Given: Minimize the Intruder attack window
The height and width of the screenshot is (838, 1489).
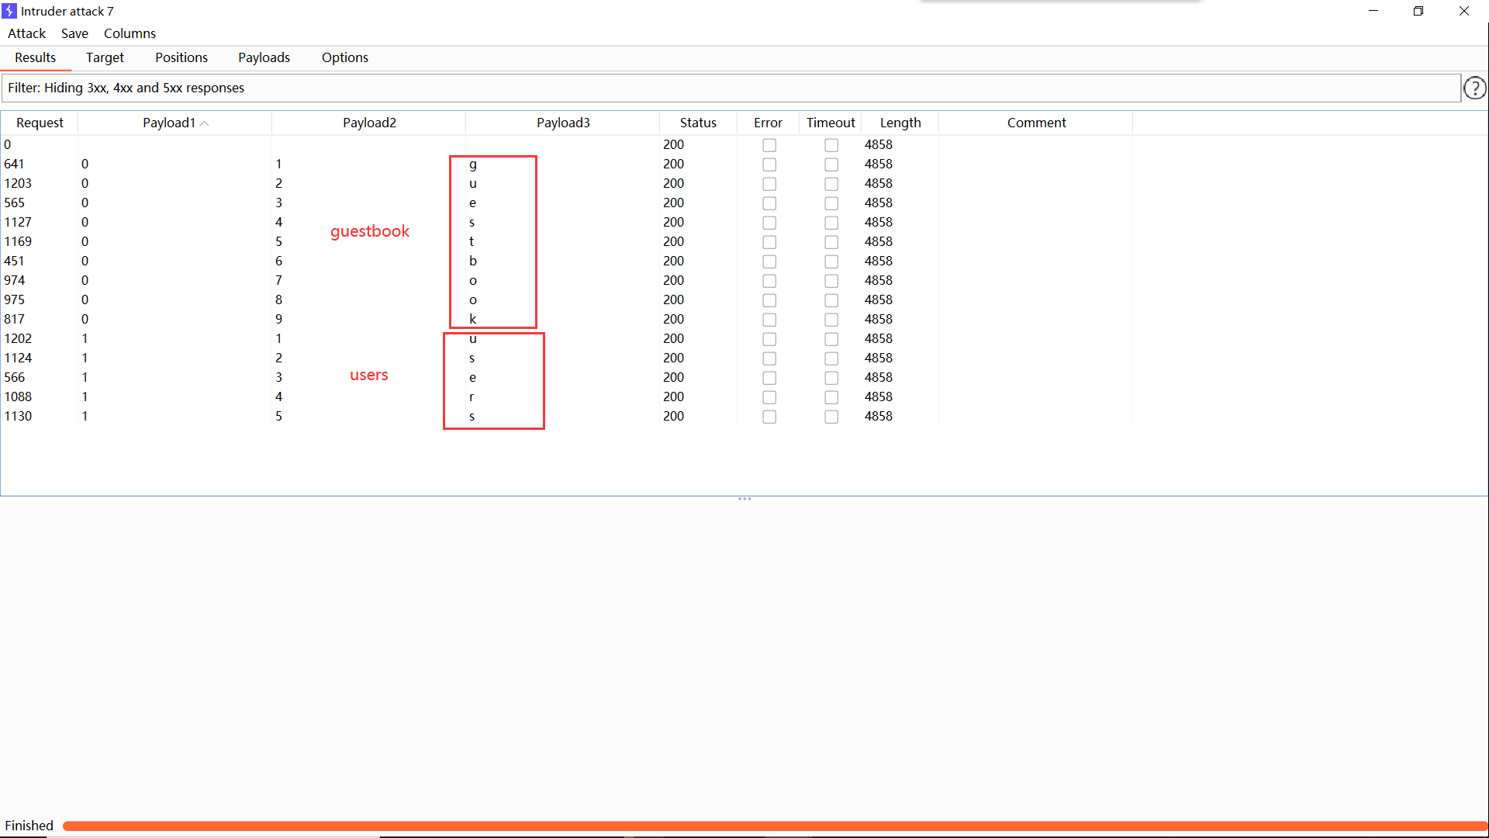Looking at the screenshot, I should tap(1373, 11).
